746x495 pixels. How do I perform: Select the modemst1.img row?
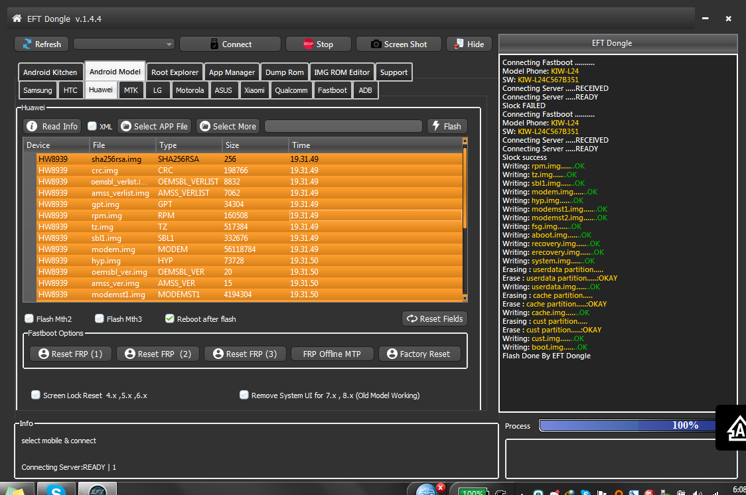[249, 295]
